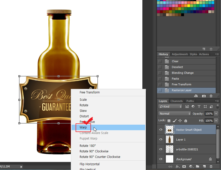Choose Rotate 180° menu item

click(108, 146)
